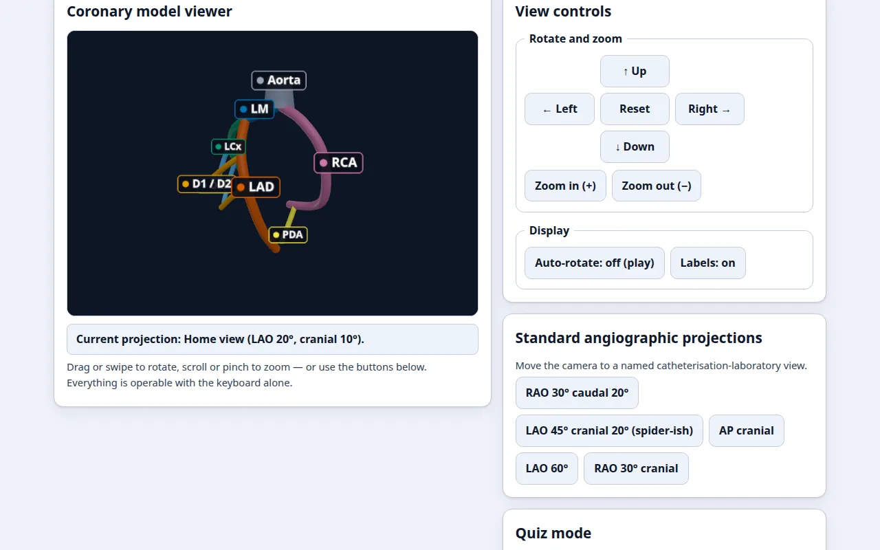Start auto-rotate playback
The height and width of the screenshot is (550, 880).
point(595,263)
